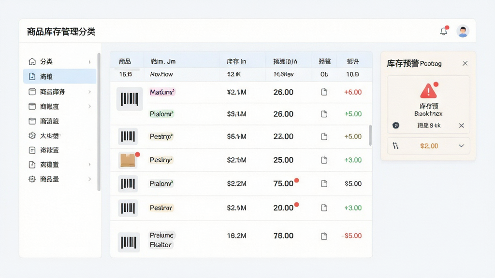This screenshot has height=278, width=495.
Task: Click the product table's vertical scrollbar thumb
Action: [x=370, y=135]
